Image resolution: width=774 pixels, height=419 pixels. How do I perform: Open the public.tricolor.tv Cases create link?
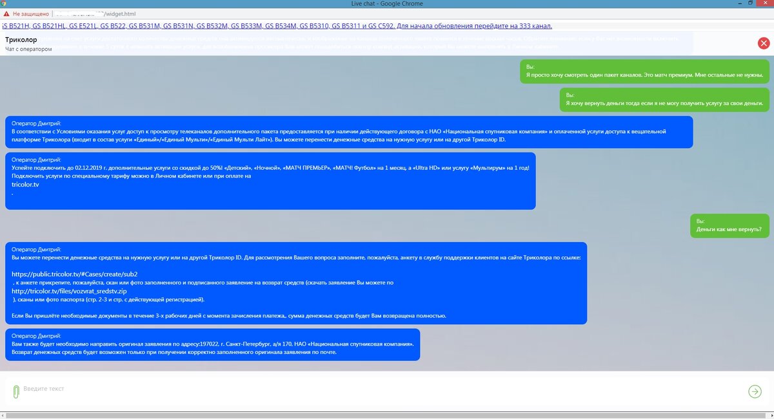75,274
